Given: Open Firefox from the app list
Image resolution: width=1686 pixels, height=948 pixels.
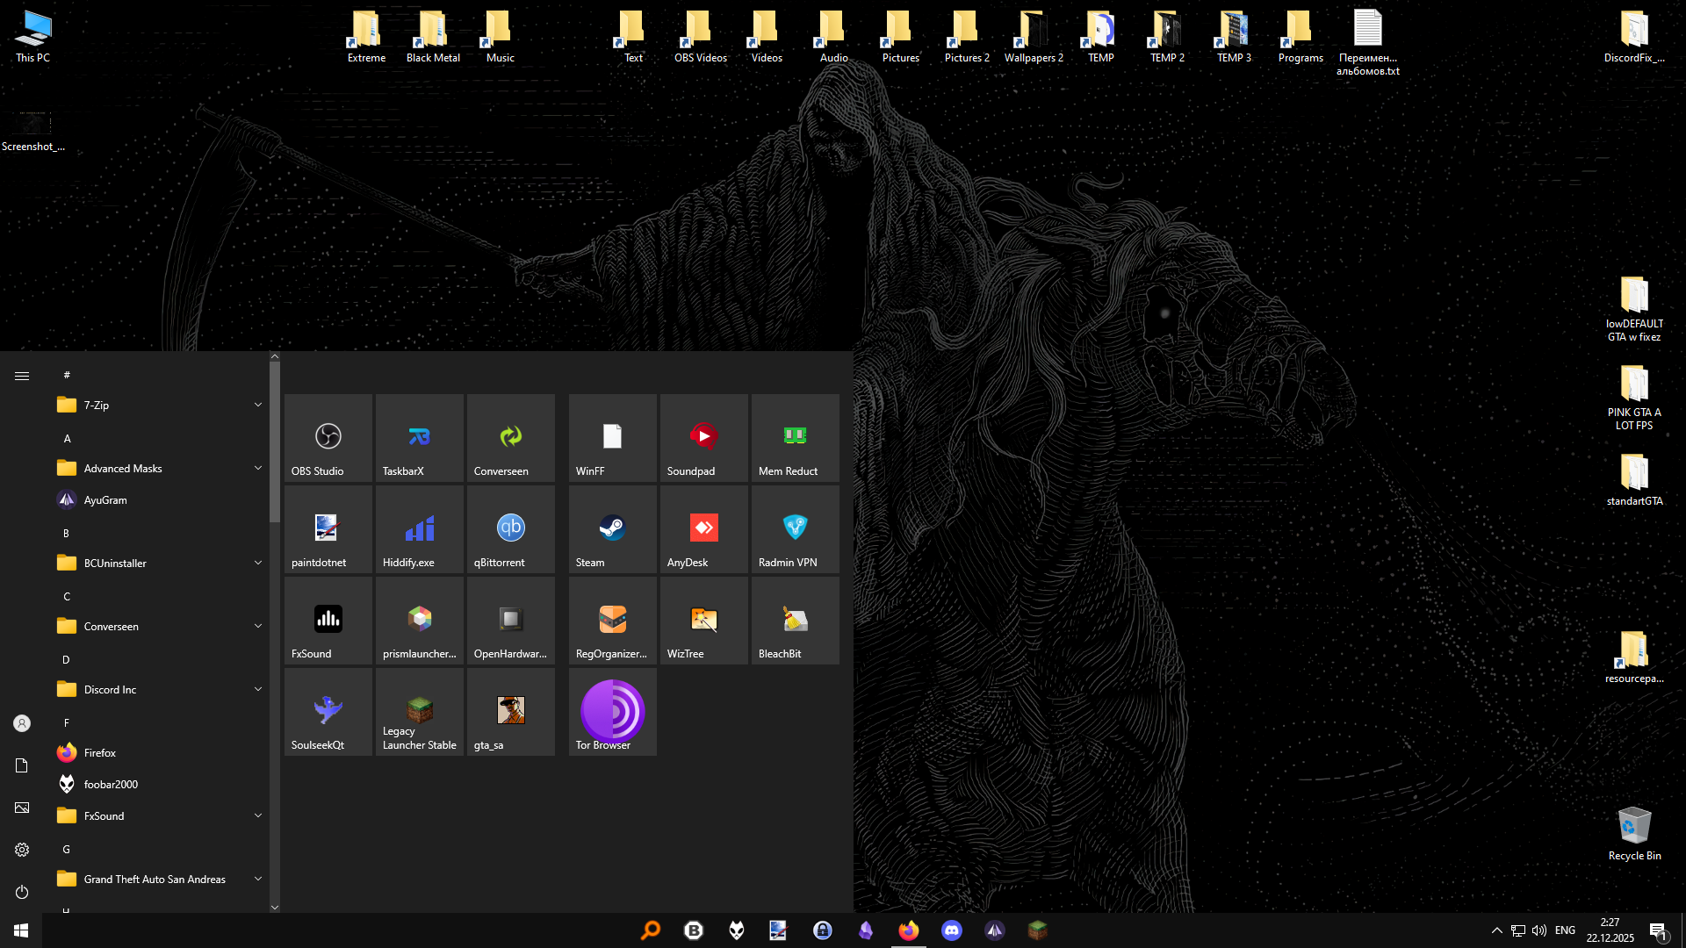Looking at the screenshot, I should click(x=100, y=752).
